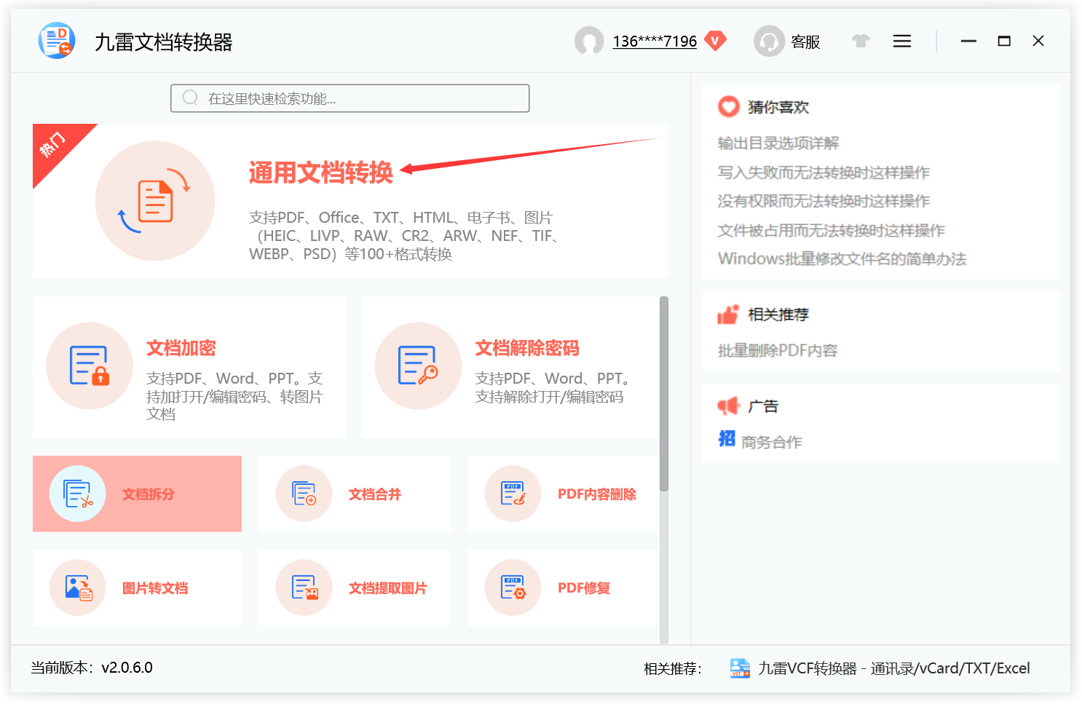
Task: Open 没有权限而无法转换时这样操作 link
Action: [x=824, y=201]
